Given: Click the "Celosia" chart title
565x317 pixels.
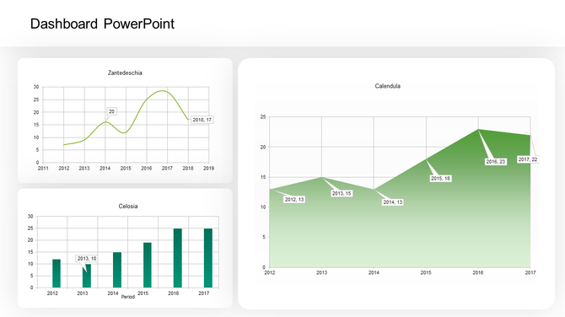Looking at the screenshot, I should [128, 206].
